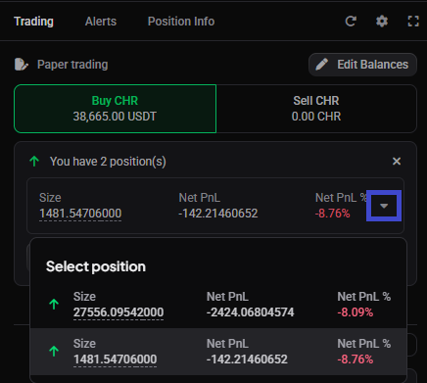The height and width of the screenshot is (383, 427).
Task: Close the positions notice with X
Action: click(397, 162)
